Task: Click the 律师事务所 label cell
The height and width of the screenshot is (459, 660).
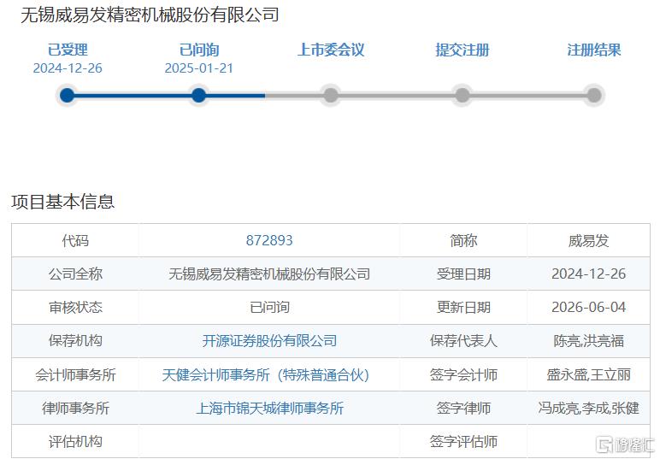Action: point(75,408)
